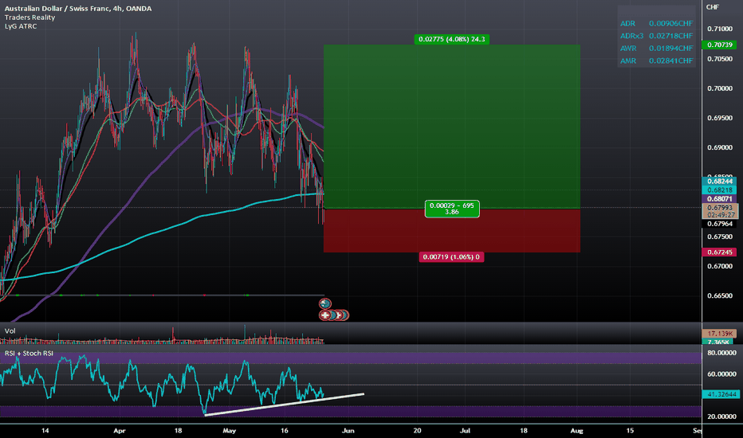743x438 pixels.
Task: Click the AMR value 0.02841CHF
Action: (x=670, y=61)
